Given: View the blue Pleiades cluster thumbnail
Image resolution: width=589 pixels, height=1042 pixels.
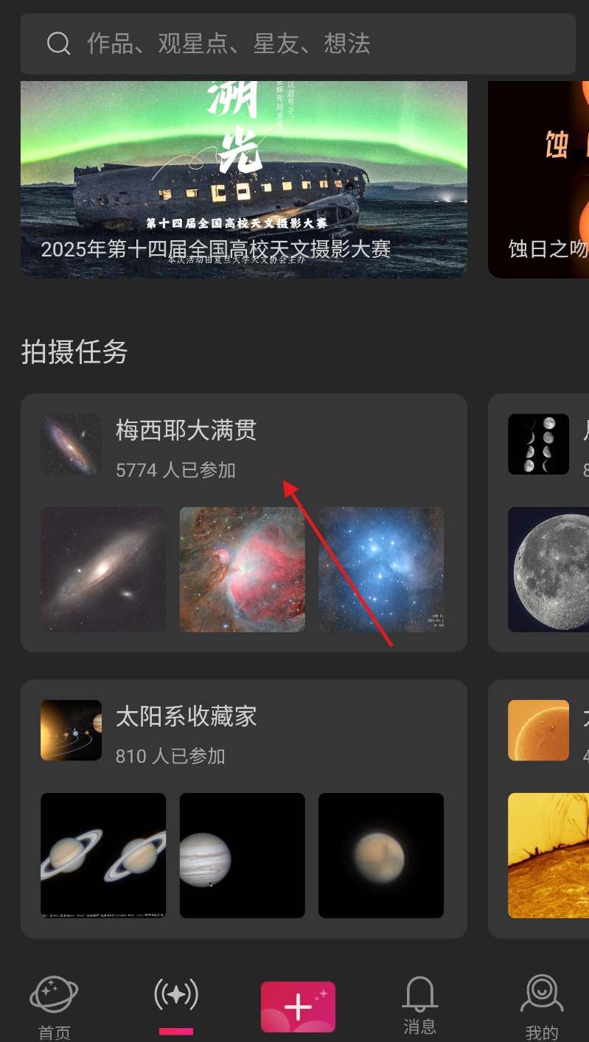Looking at the screenshot, I should tap(381, 570).
